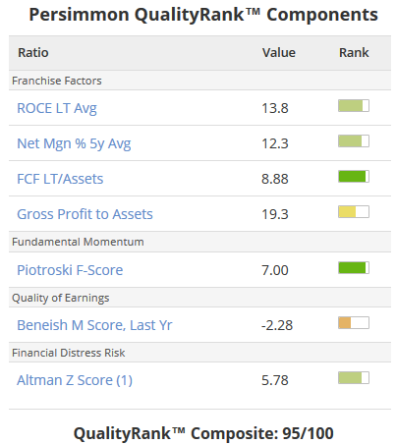Open the Gross Profit to Assets link
This screenshot has height=445, width=396.
click(x=85, y=214)
